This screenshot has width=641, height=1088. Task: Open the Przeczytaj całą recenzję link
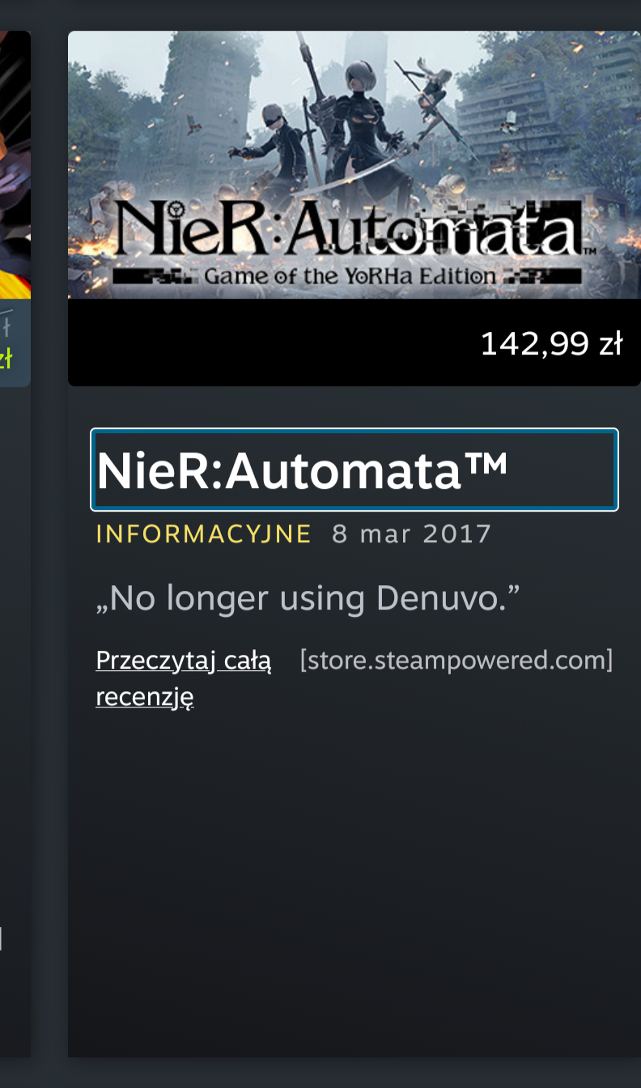pyautogui.click(x=184, y=678)
